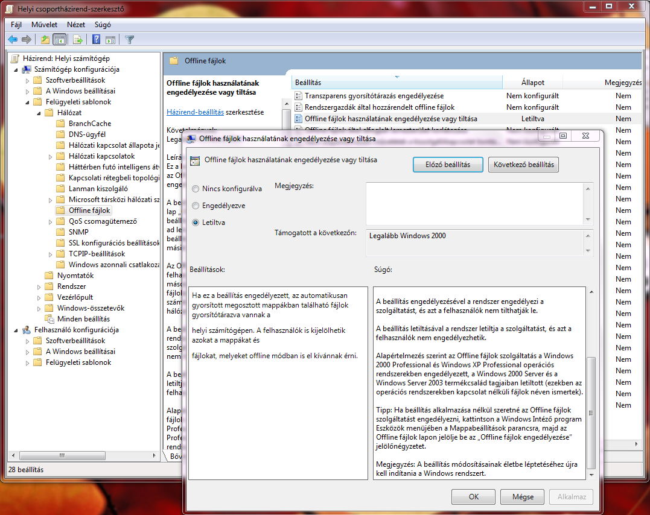
Task: Select the Engedélyezve radio button
Action: click(x=195, y=206)
